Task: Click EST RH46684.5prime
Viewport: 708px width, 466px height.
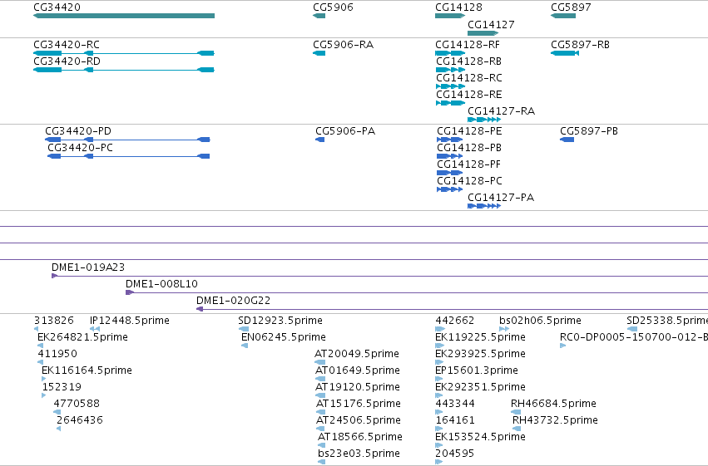Action: tap(516, 412)
